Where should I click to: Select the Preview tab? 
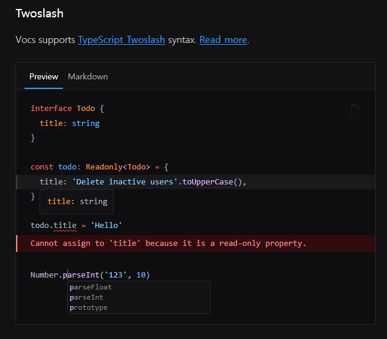click(44, 76)
